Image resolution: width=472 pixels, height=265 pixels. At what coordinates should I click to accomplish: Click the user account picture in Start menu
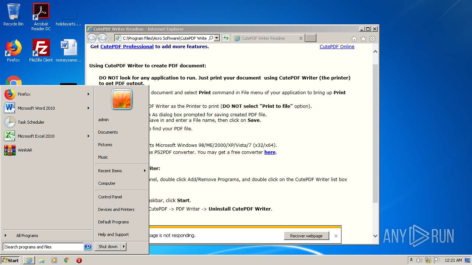coord(122,99)
